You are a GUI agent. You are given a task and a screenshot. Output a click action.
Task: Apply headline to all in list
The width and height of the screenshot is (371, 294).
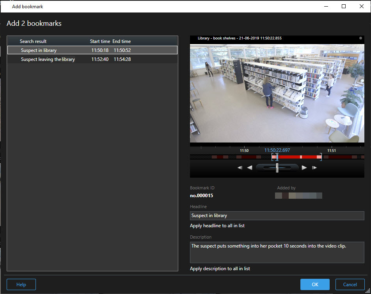(217, 226)
